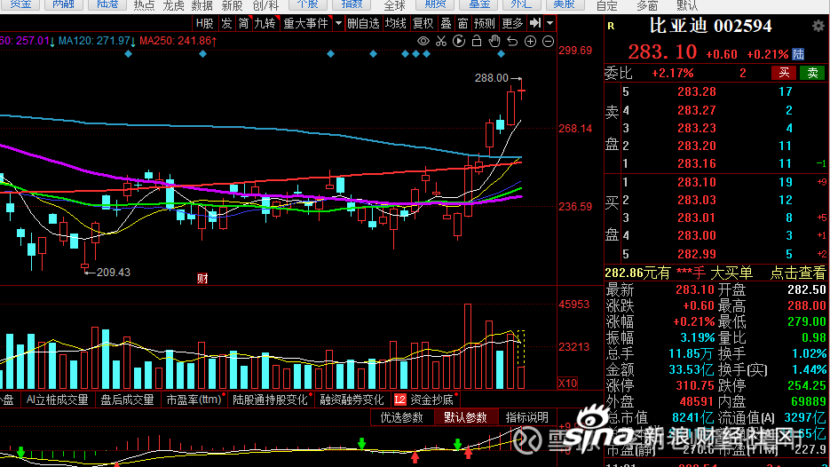
Task: Click the 财 financial report marker
Action: (x=202, y=279)
